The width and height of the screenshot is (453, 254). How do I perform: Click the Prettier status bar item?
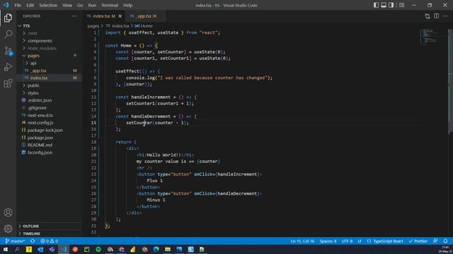pyautogui.click(x=418, y=241)
